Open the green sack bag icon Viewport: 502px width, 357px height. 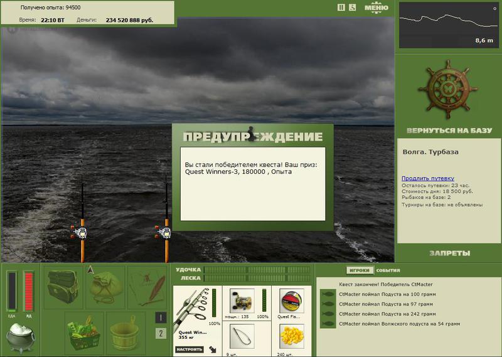(x=105, y=287)
